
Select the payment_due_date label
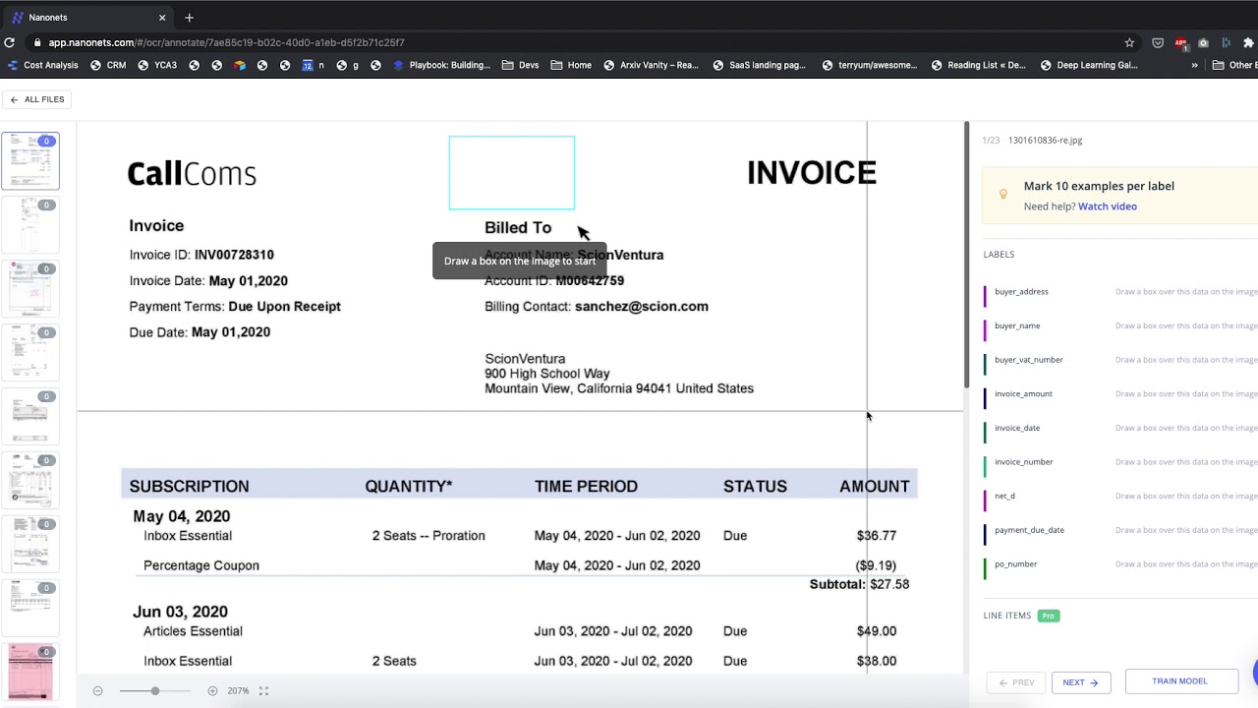tap(1029, 530)
